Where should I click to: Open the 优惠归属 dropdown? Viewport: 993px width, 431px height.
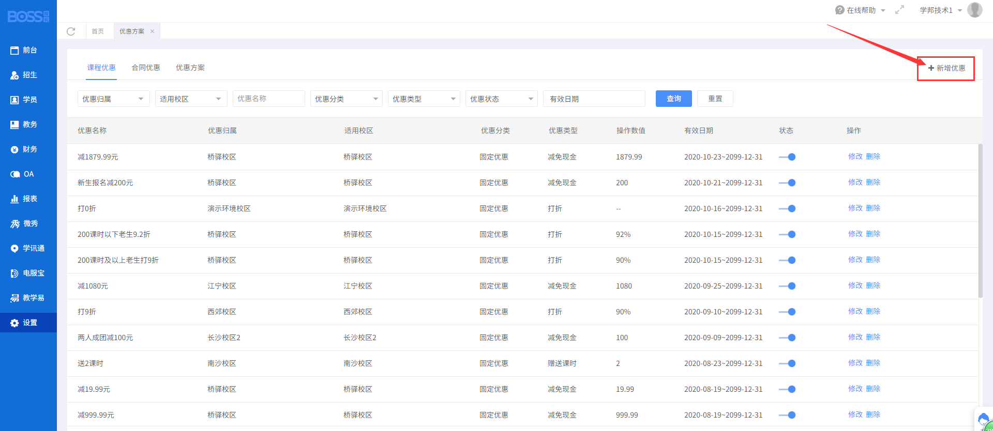(x=114, y=99)
